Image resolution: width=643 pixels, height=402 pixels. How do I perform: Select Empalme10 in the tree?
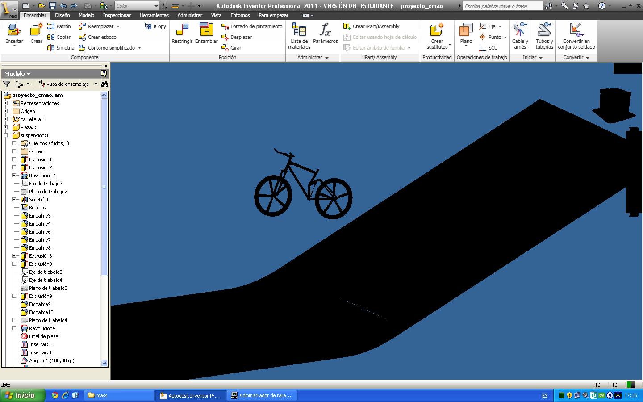point(41,312)
